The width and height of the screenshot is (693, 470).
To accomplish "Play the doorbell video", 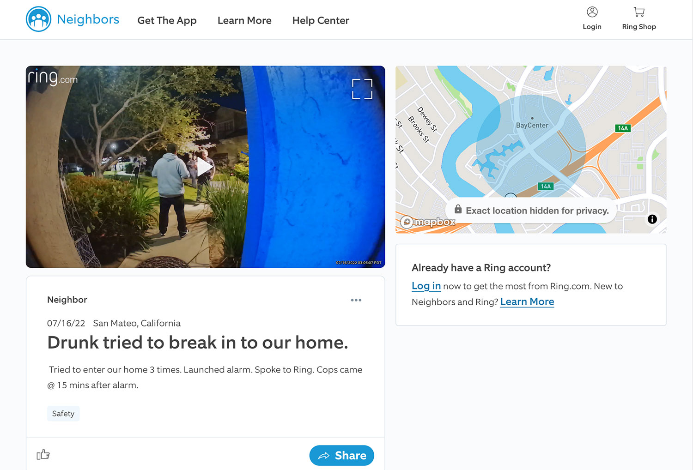I will click(204, 167).
